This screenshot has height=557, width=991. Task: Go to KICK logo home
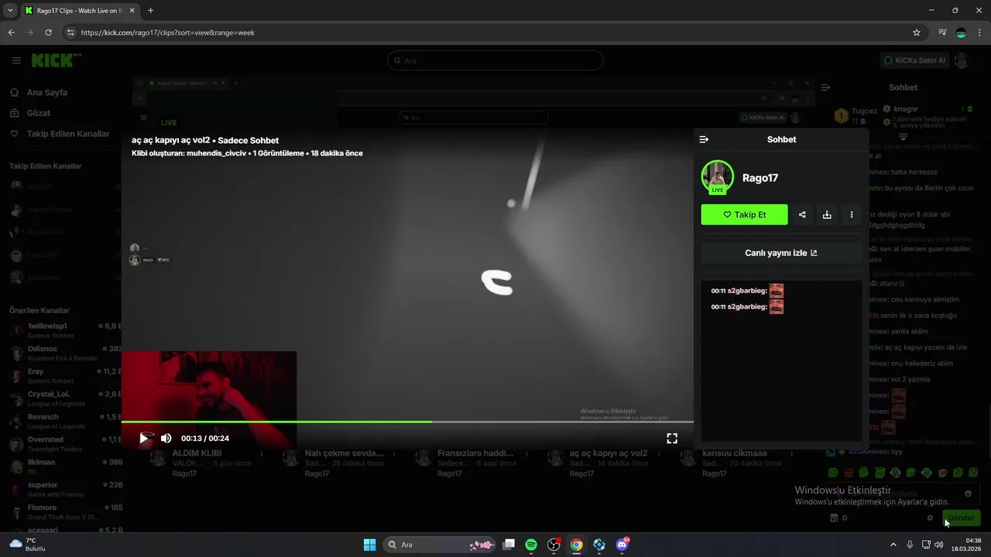point(56,60)
